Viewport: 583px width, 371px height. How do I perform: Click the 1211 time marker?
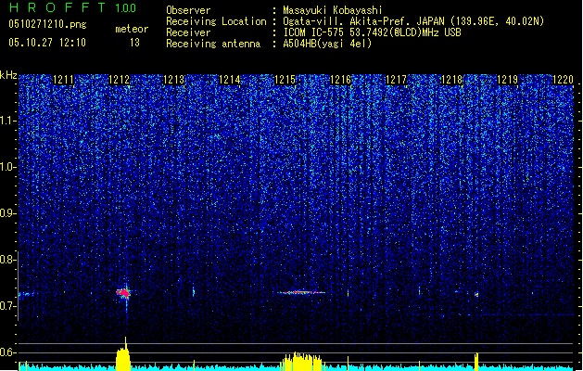(x=63, y=80)
